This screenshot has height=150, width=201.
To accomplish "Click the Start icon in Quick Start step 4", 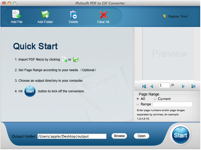I will click(x=30, y=91).
